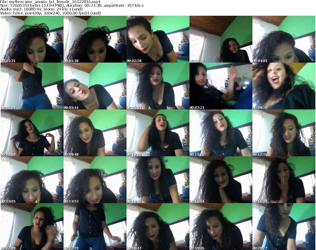Select the thumbnail stamped 00:01:38
This screenshot has height=250, width=316.
click(x=95, y=39)
